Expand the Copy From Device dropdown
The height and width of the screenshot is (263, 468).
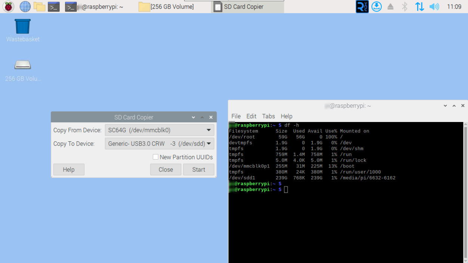(208, 130)
